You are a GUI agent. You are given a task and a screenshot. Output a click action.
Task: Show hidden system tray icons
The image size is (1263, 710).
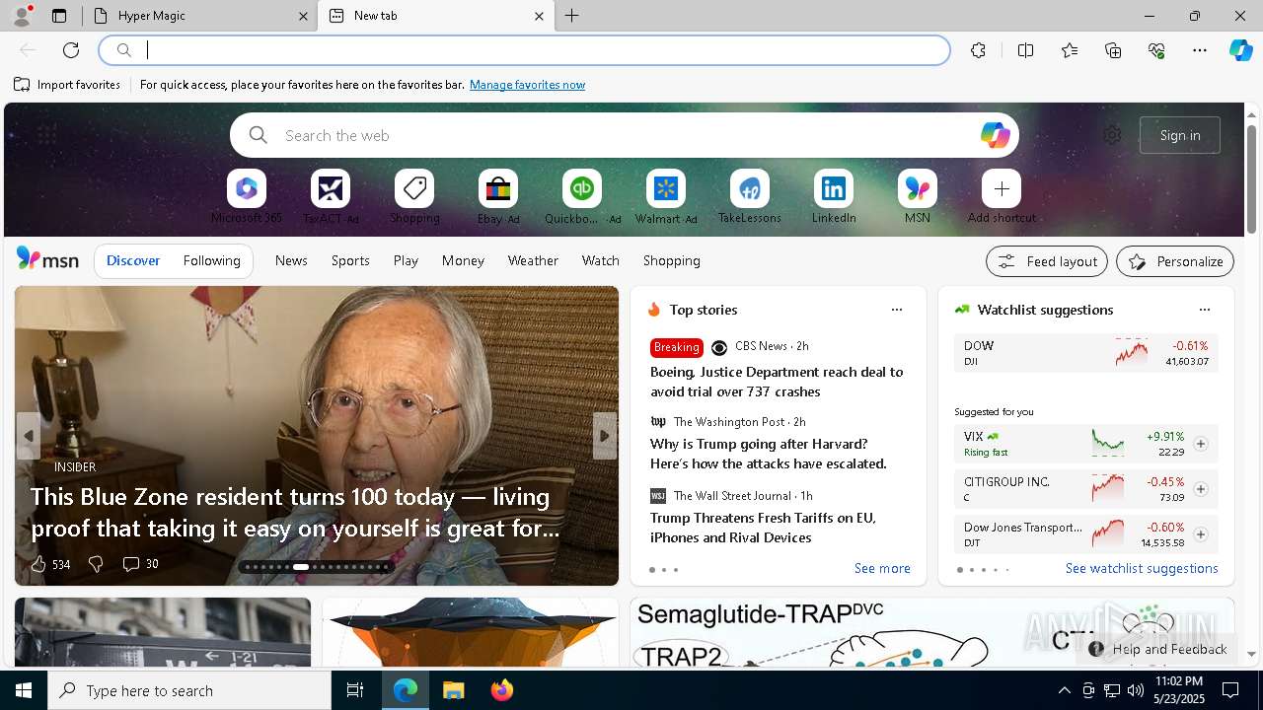(x=1064, y=690)
